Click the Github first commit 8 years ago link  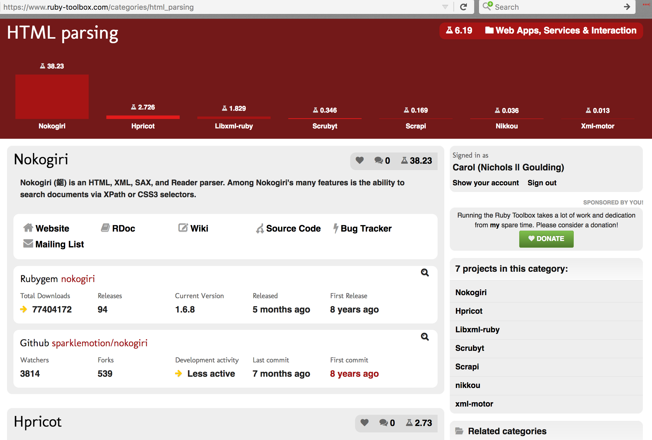pos(354,374)
